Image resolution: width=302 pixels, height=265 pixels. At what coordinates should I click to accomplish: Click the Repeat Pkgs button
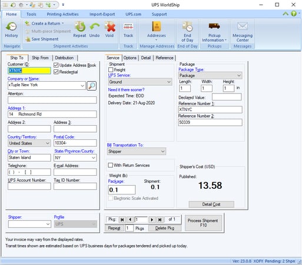coord(114,228)
